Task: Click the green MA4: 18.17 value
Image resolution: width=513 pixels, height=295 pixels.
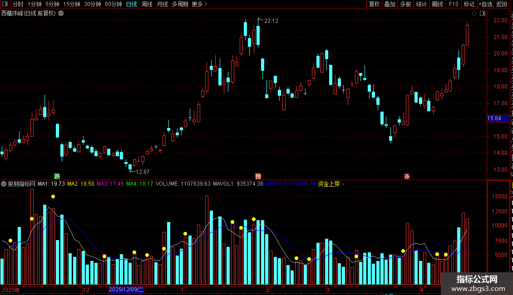Action: (140, 184)
